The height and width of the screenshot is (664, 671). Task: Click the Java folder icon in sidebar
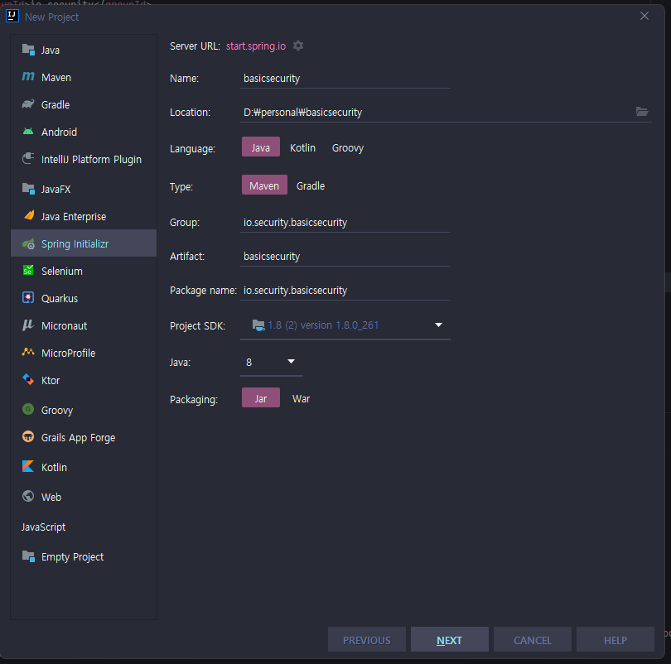(28, 50)
